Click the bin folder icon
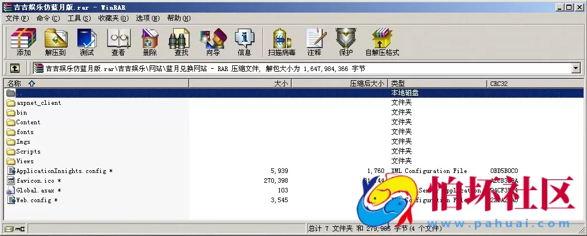This screenshot has height=236, width=587. click(11, 113)
